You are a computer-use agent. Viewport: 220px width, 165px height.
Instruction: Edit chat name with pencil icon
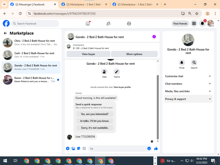pos(117,72)
